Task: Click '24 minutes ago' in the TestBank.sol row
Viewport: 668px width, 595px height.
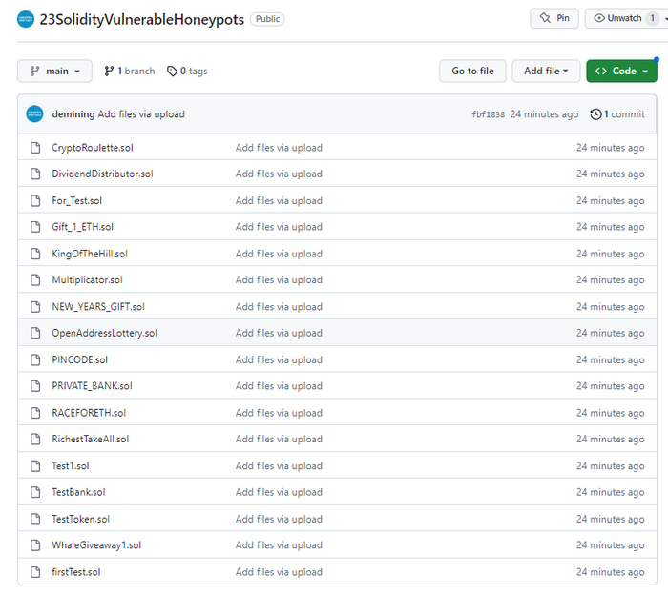Action: (x=610, y=492)
